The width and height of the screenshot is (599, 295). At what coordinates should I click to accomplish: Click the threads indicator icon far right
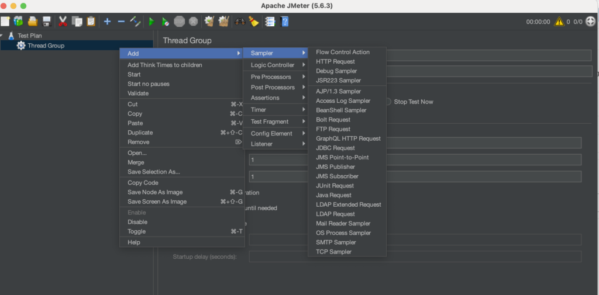click(x=591, y=22)
